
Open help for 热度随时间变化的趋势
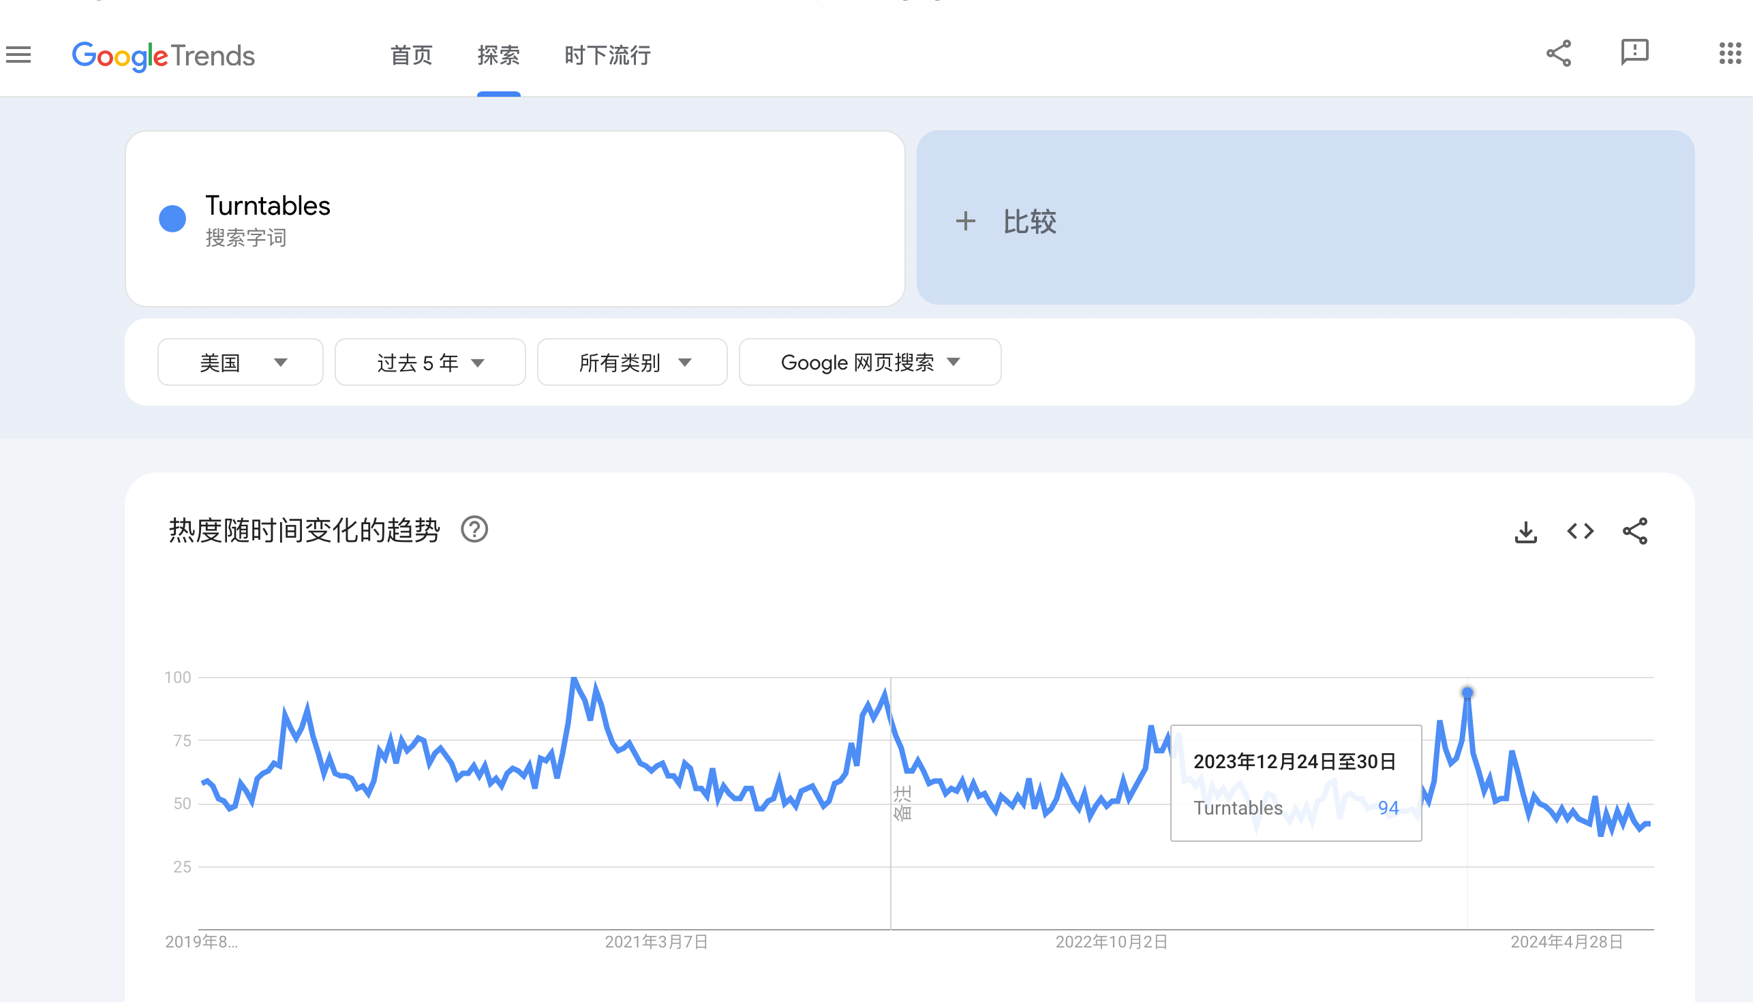coord(474,530)
